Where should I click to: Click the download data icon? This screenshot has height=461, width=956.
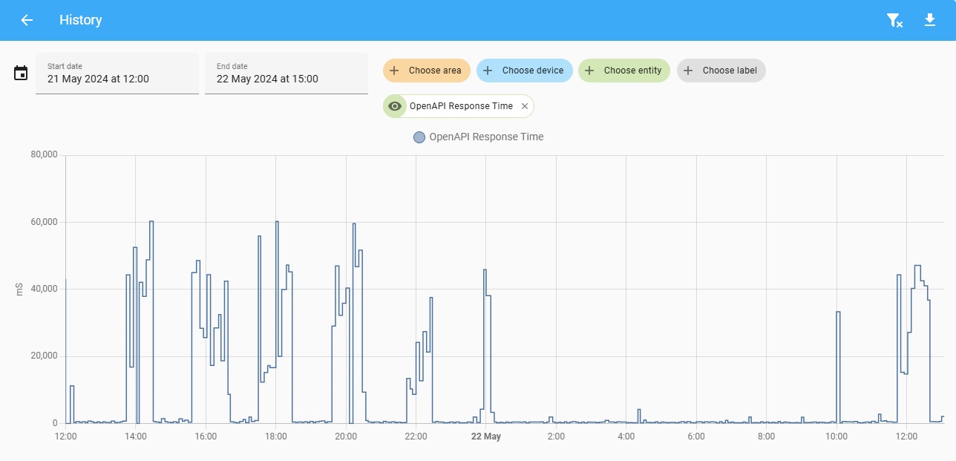click(930, 20)
